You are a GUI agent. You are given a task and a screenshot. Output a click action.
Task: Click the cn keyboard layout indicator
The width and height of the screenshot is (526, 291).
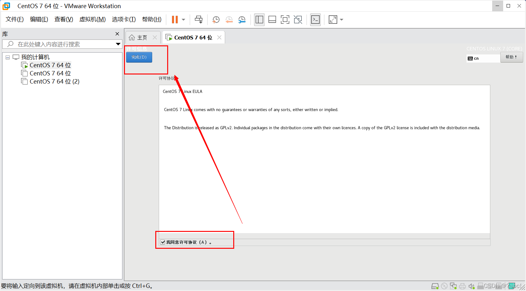coord(483,59)
